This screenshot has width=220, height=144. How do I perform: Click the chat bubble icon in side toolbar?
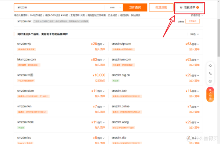210,82
